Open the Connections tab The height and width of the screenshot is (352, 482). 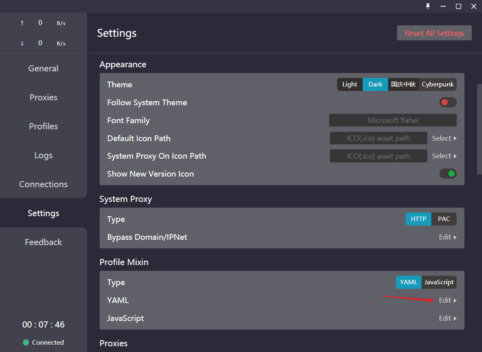pyautogui.click(x=43, y=184)
